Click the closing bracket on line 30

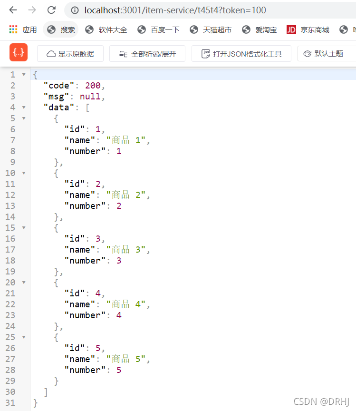(x=46, y=392)
